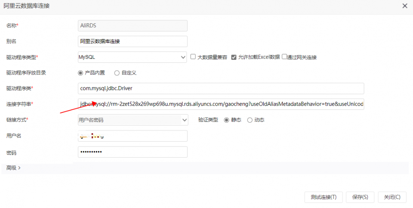Click the 验证类型 label

point(208,120)
